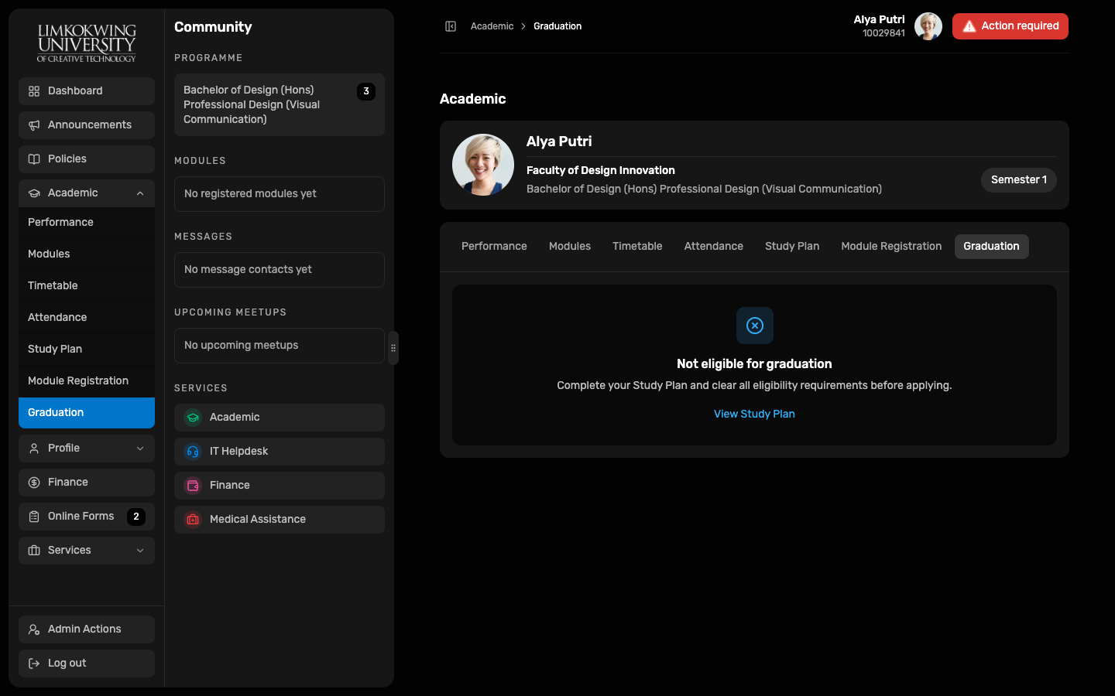The height and width of the screenshot is (696, 1115).
Task: Expand the Profile sidebar section chevron
Action: pyautogui.click(x=140, y=449)
